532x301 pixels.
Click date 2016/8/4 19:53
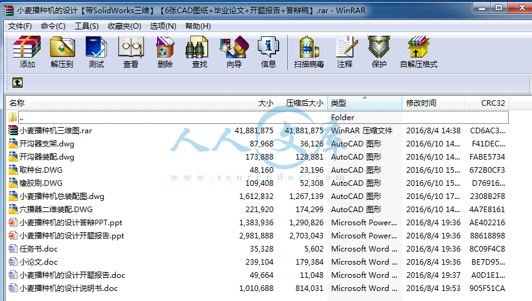433,288
